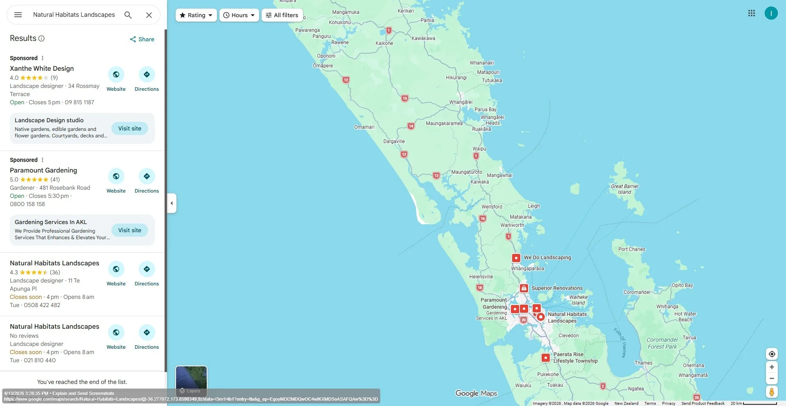Screen dimensions: 786x406
Task: Get directions to Natural Habitats Landscapes with no reviews
Action: coord(147,332)
